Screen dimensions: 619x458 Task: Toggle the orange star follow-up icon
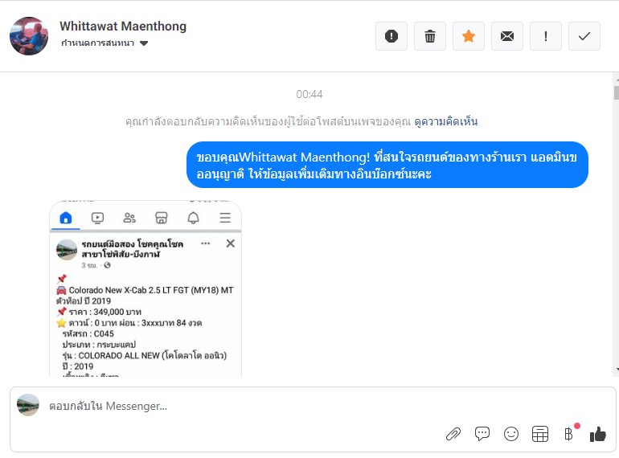tap(469, 36)
